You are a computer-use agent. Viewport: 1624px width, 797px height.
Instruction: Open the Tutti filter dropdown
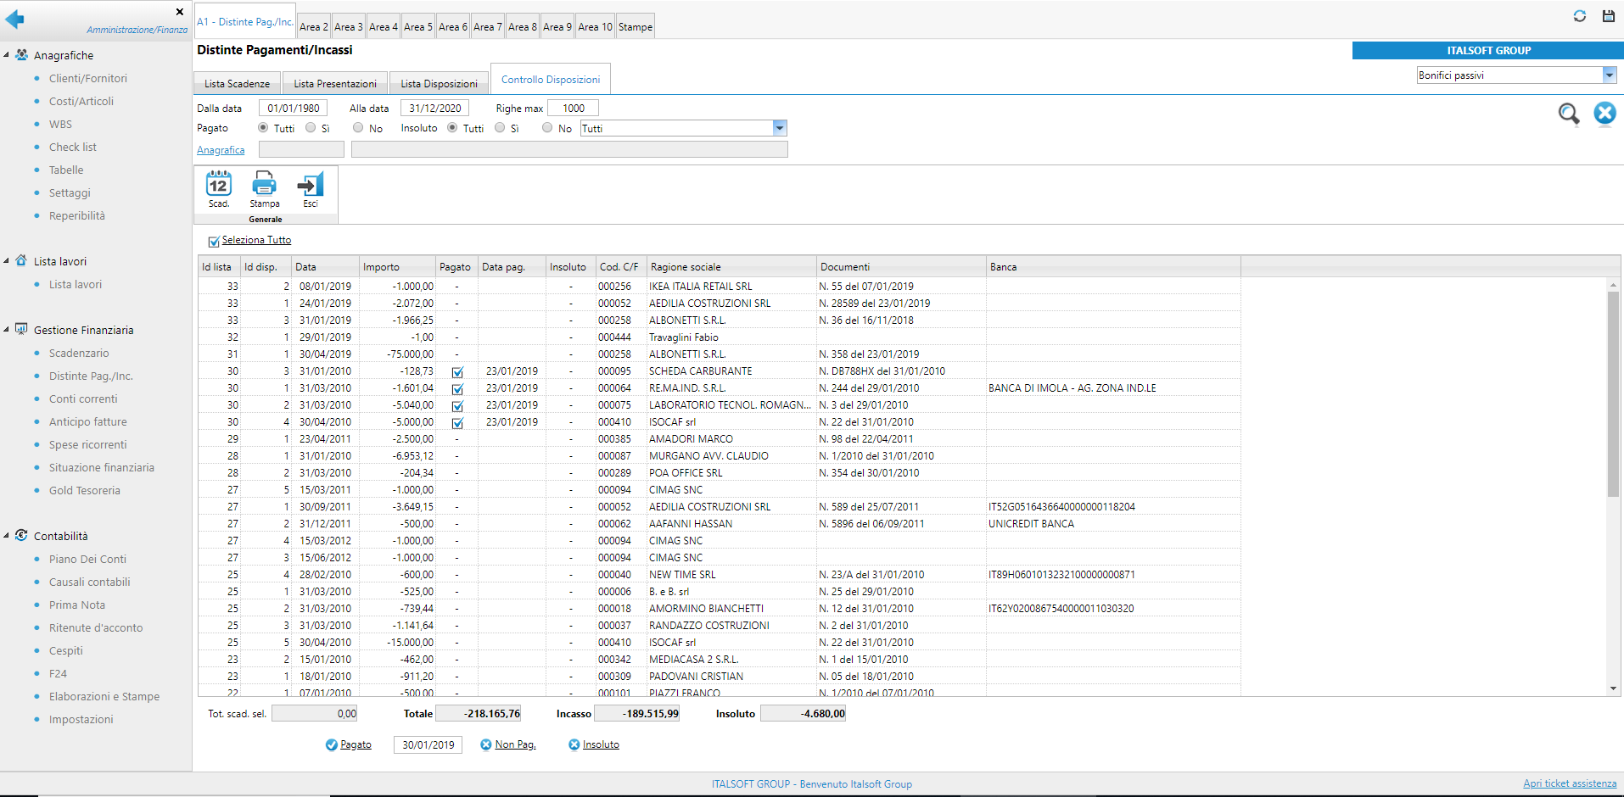(x=780, y=128)
